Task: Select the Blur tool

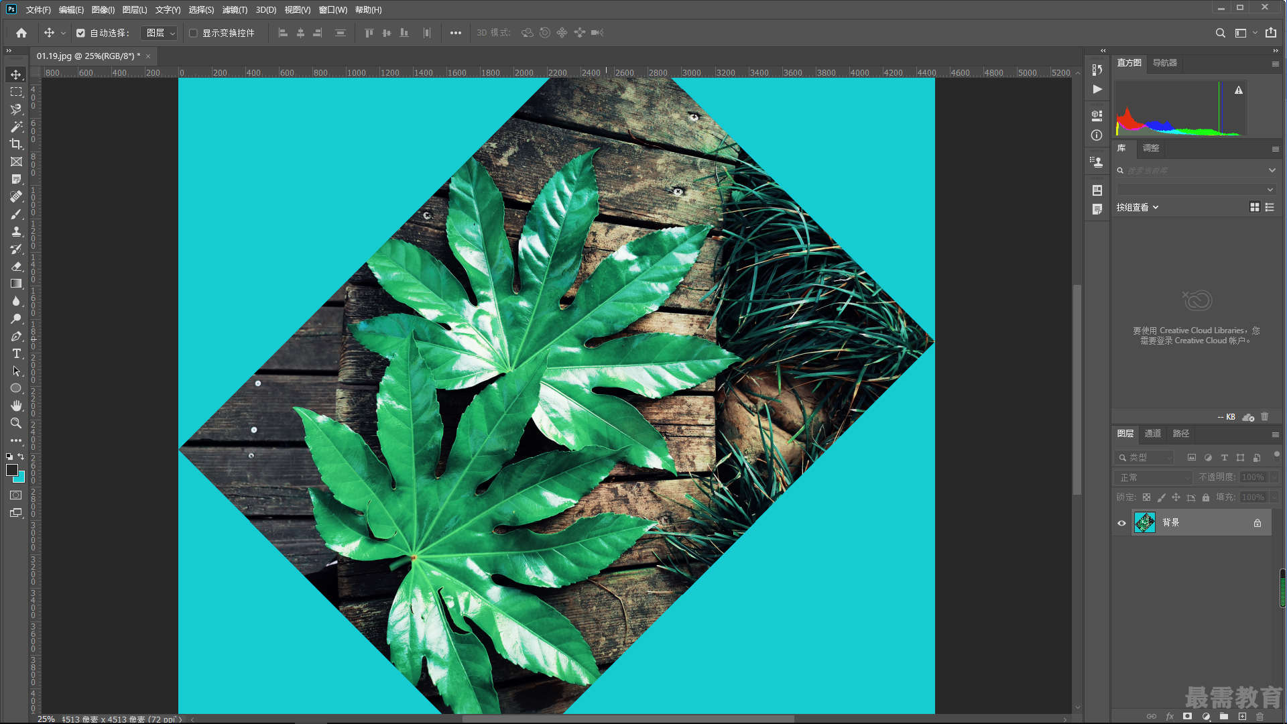Action: point(16,301)
